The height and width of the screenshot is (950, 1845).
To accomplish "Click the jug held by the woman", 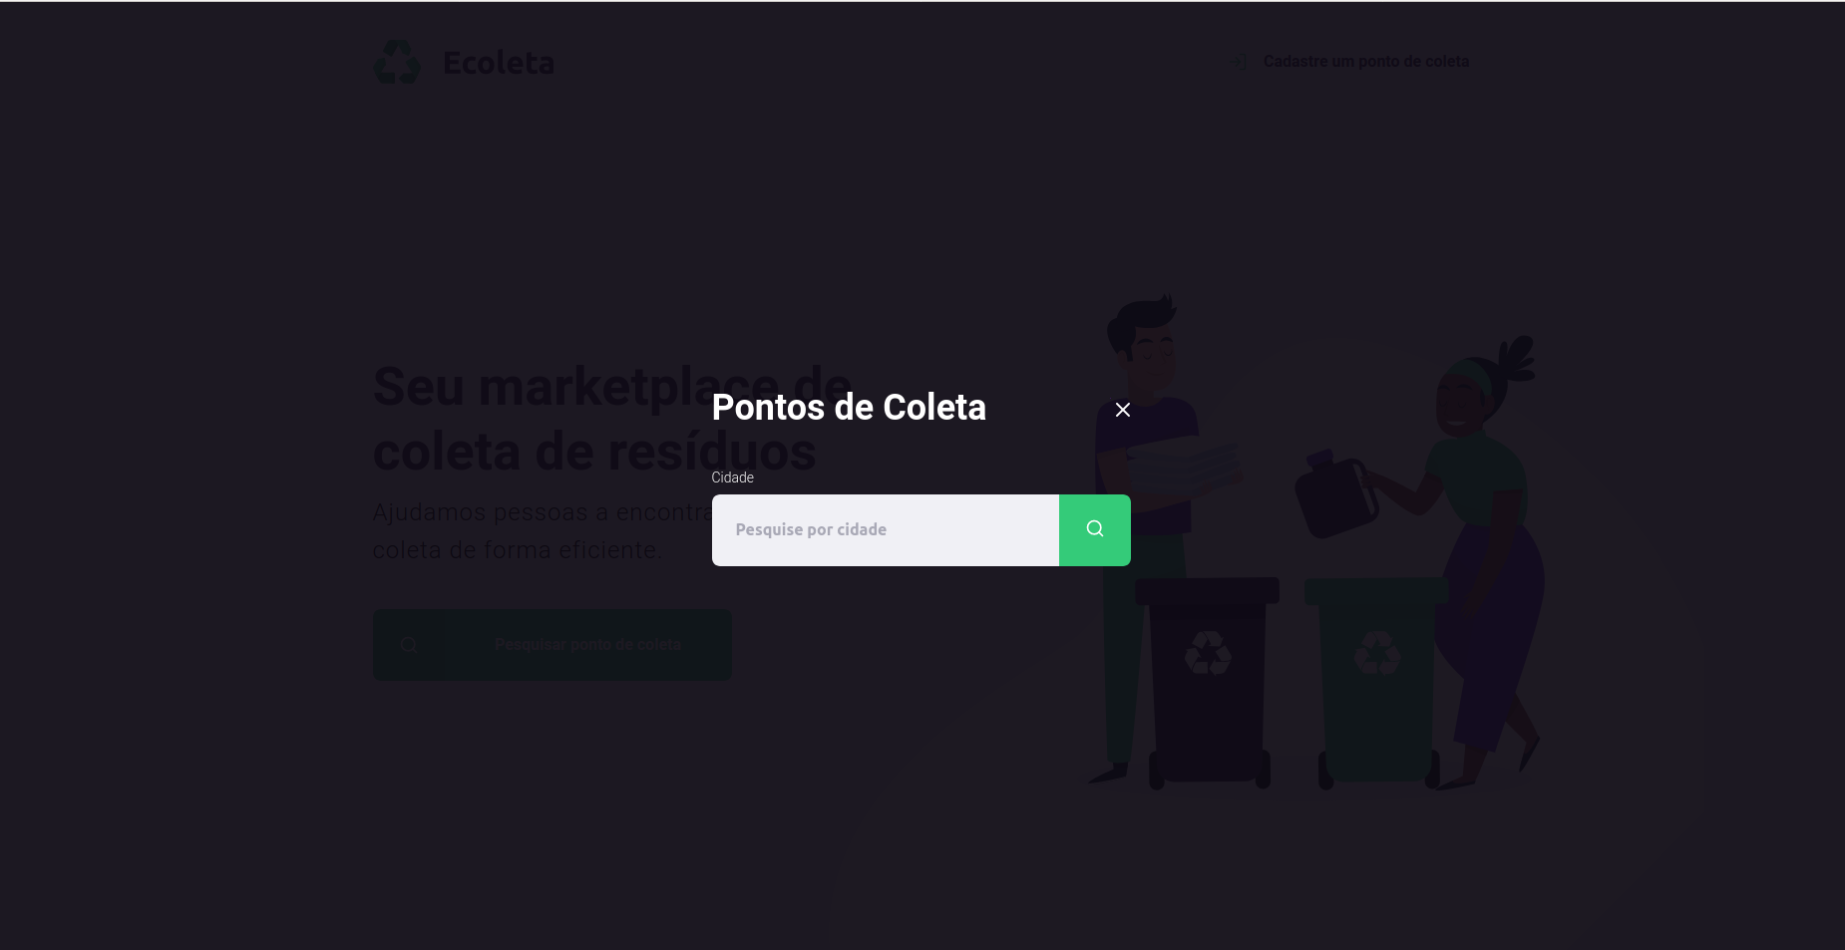I will coord(1336,494).
